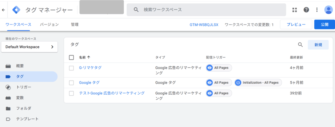Click the Initialization - All Pages trigger chip

click(258, 83)
